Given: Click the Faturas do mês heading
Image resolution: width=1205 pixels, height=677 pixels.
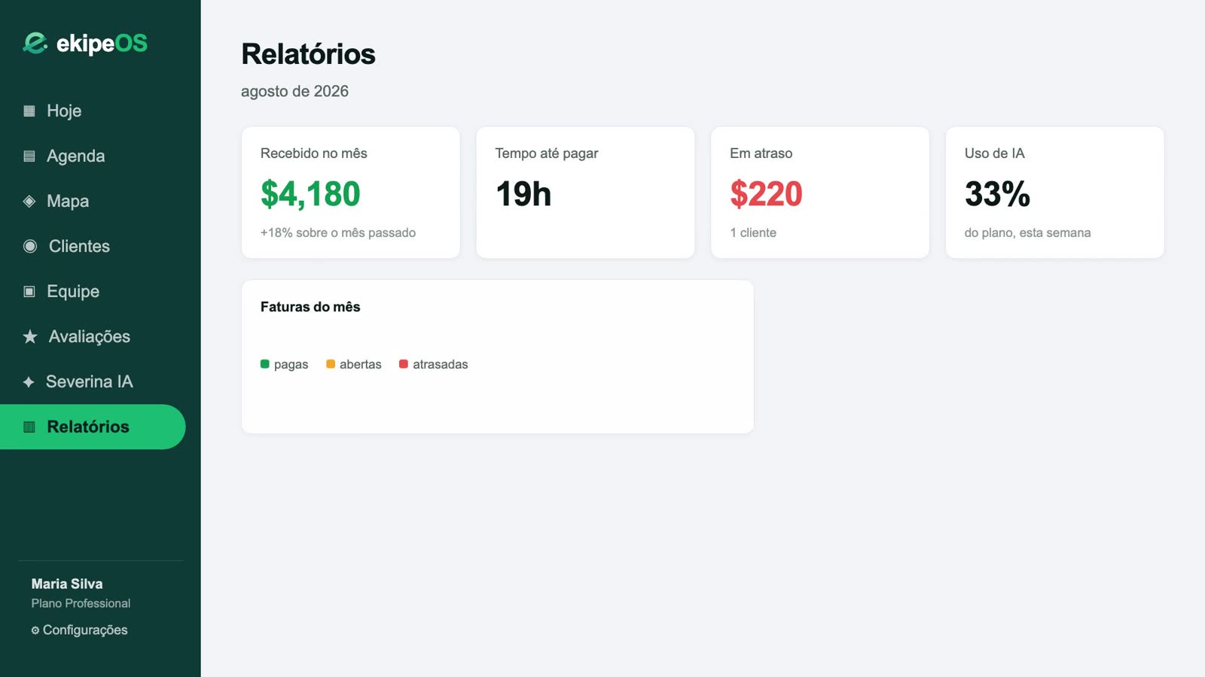Looking at the screenshot, I should [310, 307].
